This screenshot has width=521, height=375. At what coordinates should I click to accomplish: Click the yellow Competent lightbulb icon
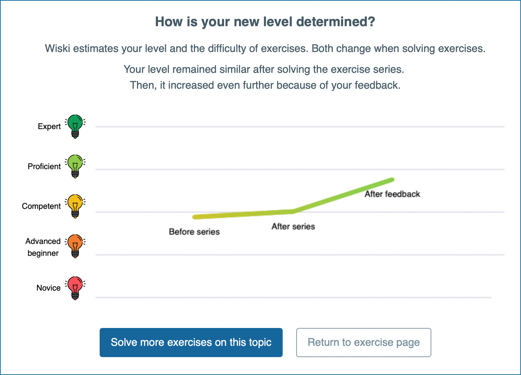[75, 206]
